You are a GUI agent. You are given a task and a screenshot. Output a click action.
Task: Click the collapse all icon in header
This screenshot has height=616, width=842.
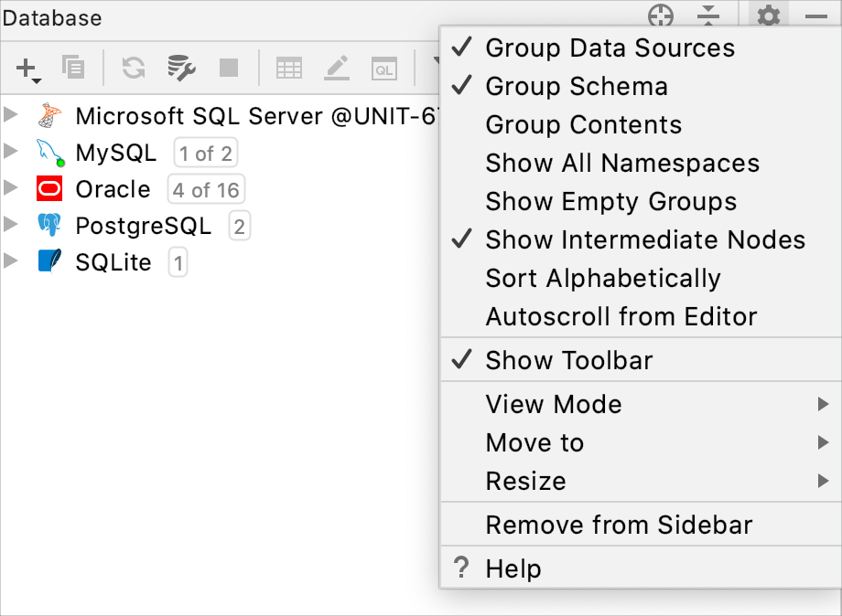(708, 16)
